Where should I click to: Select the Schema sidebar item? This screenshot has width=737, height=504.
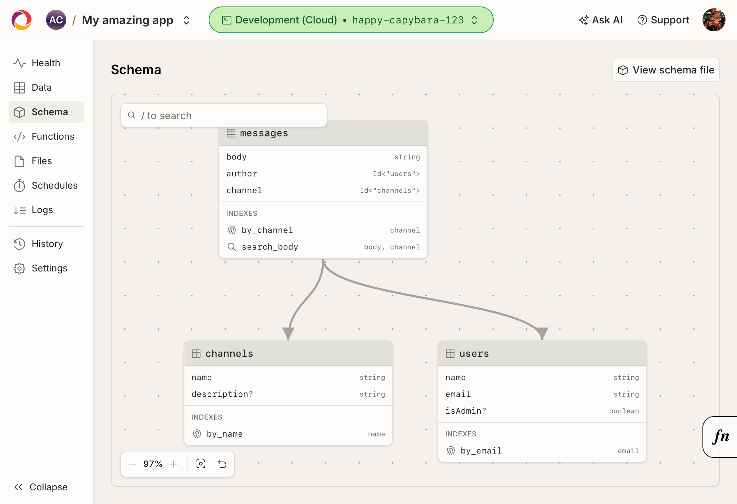tap(46, 112)
